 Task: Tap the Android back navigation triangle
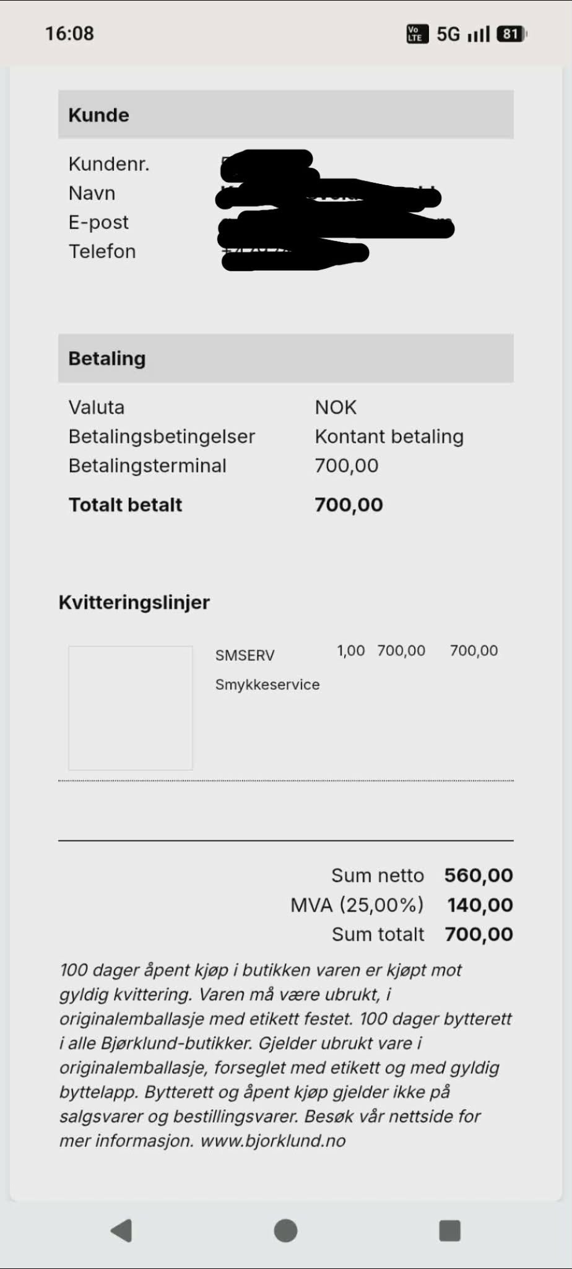click(121, 1231)
